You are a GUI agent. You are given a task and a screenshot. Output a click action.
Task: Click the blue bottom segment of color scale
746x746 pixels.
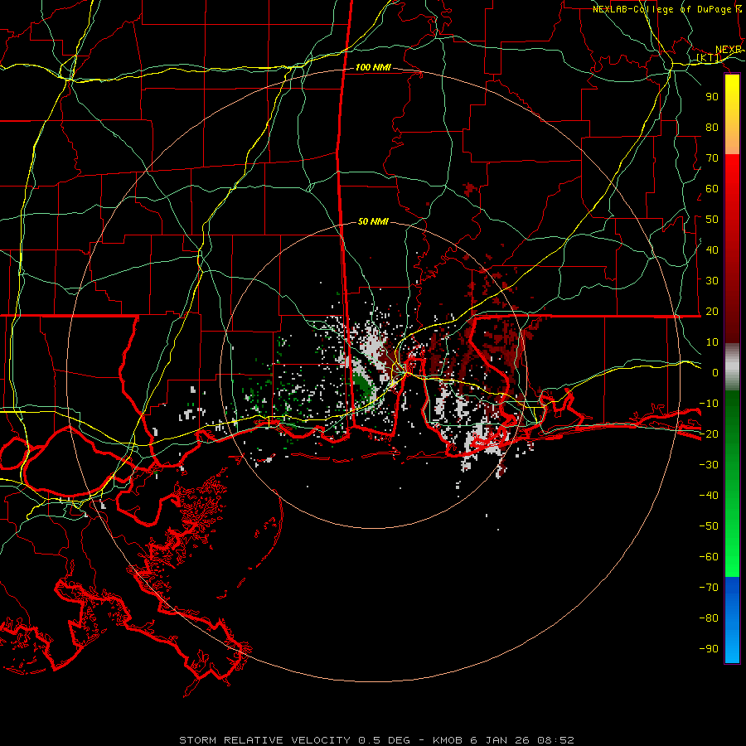(732, 620)
